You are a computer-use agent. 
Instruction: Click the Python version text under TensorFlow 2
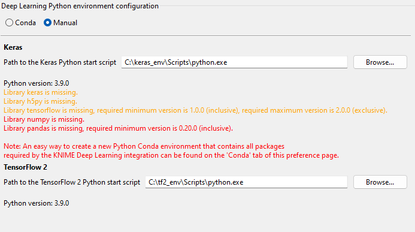pyautogui.click(x=37, y=203)
